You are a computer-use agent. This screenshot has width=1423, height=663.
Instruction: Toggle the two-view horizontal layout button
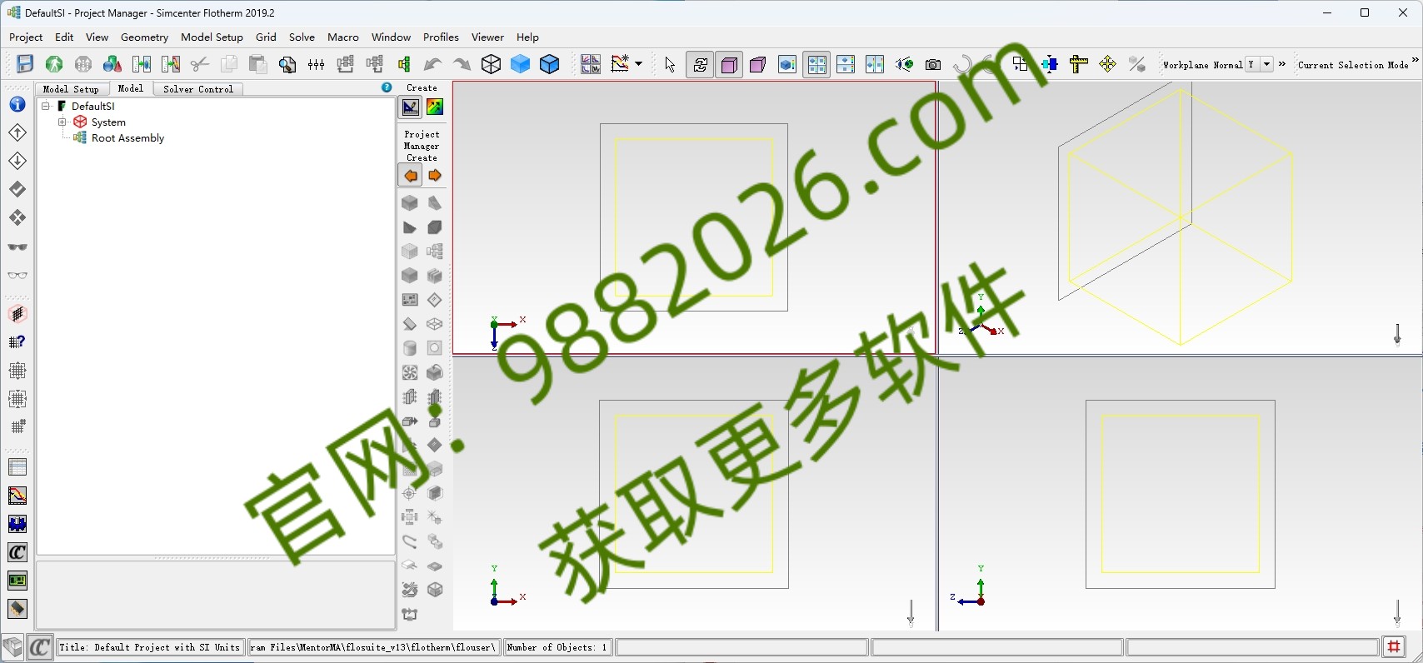(846, 64)
